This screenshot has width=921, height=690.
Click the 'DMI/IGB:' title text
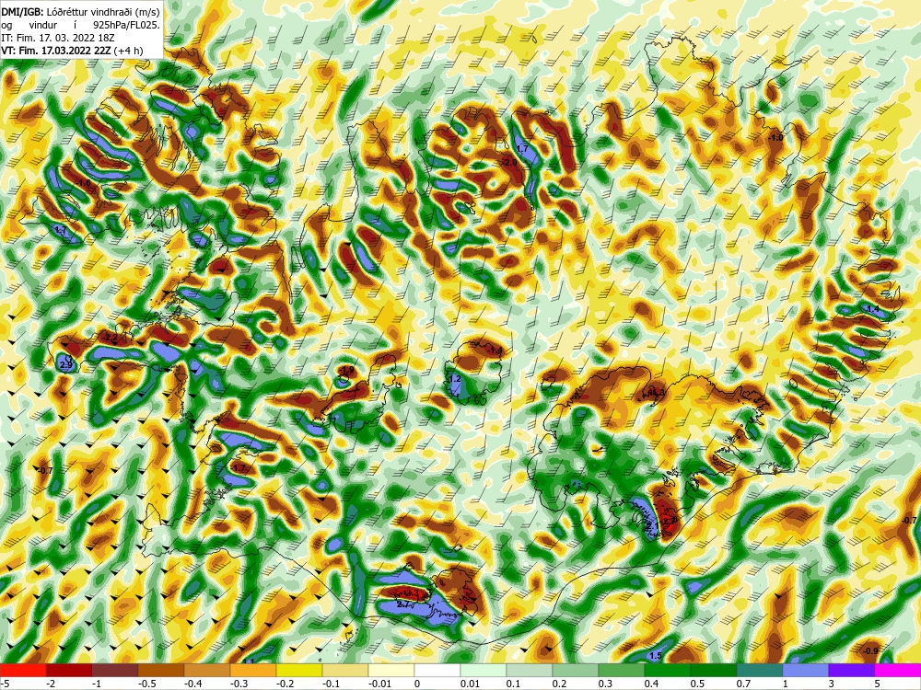tap(22, 12)
